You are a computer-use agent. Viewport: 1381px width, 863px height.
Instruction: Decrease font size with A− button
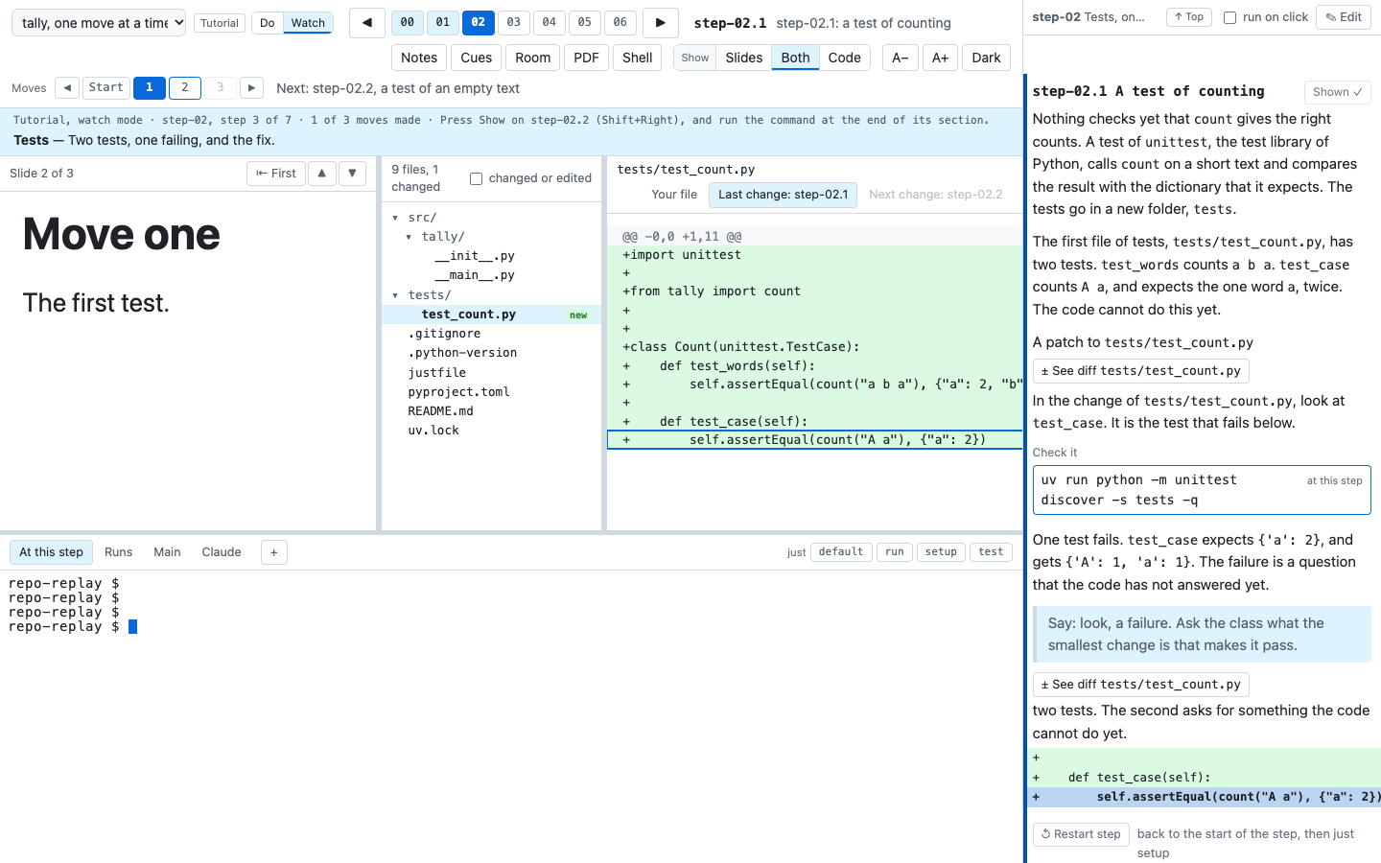[x=901, y=58]
